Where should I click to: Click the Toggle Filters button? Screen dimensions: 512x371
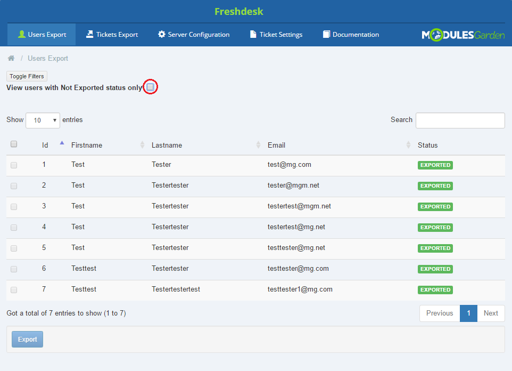pos(27,76)
